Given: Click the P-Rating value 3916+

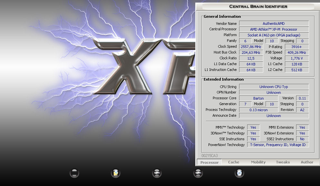Looking at the screenshot, I should coord(296,47).
